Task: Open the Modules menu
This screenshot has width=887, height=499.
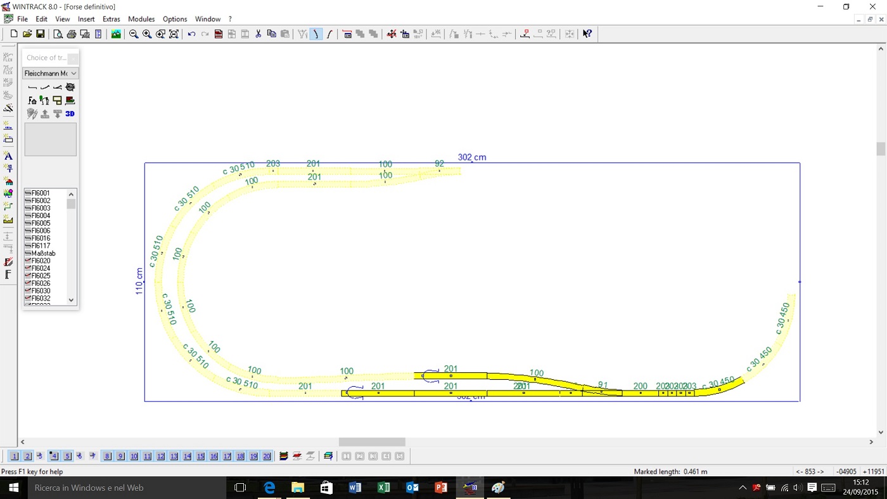Action: (x=141, y=19)
